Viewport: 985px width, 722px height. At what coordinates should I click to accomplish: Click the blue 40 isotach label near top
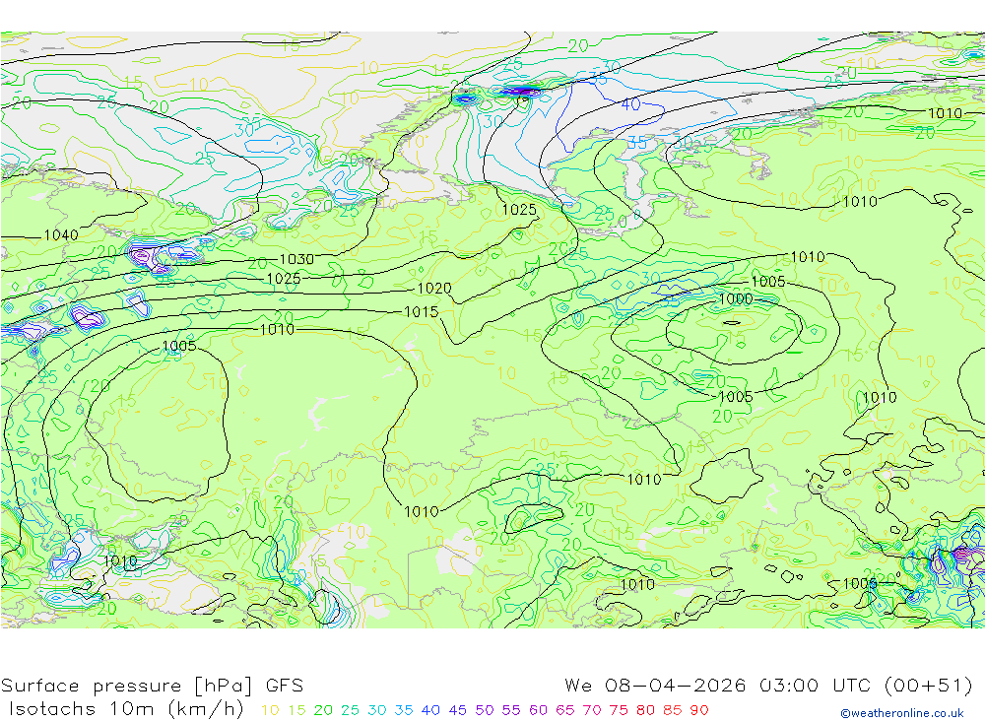[630, 104]
